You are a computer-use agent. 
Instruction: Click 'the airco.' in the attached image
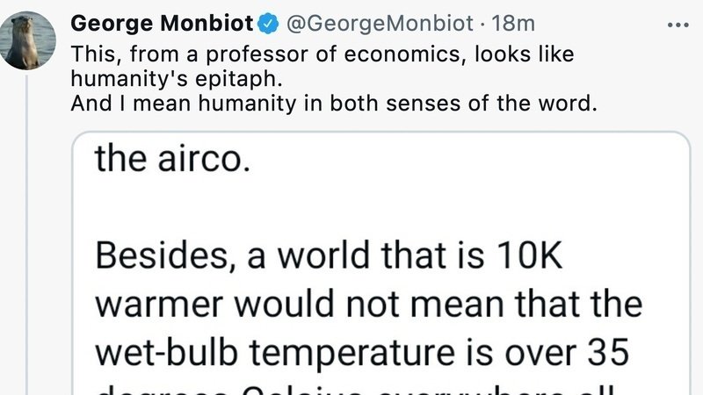point(167,162)
